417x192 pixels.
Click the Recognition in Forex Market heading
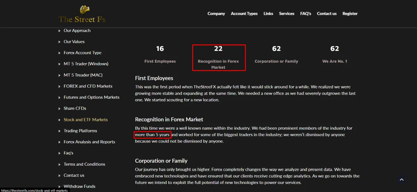tap(169, 119)
